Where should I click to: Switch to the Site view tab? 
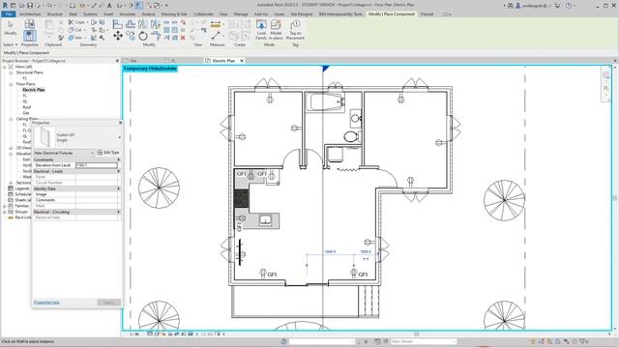(133, 61)
